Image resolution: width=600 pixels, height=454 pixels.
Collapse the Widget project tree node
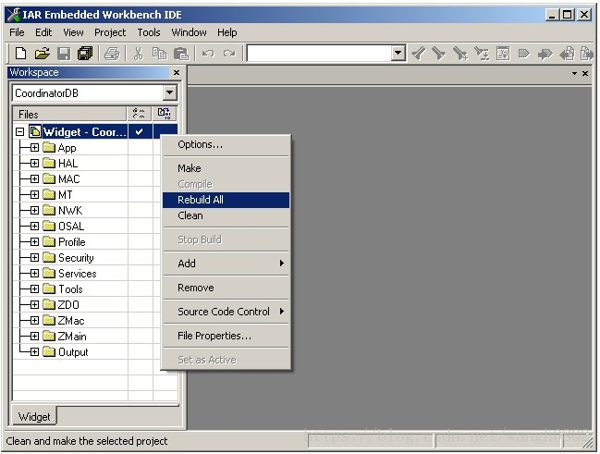[x=20, y=132]
